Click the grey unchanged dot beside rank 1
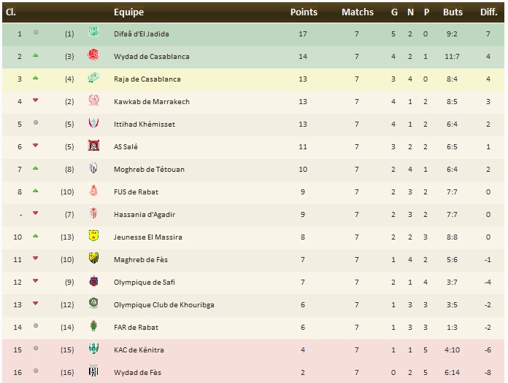 (x=35, y=33)
